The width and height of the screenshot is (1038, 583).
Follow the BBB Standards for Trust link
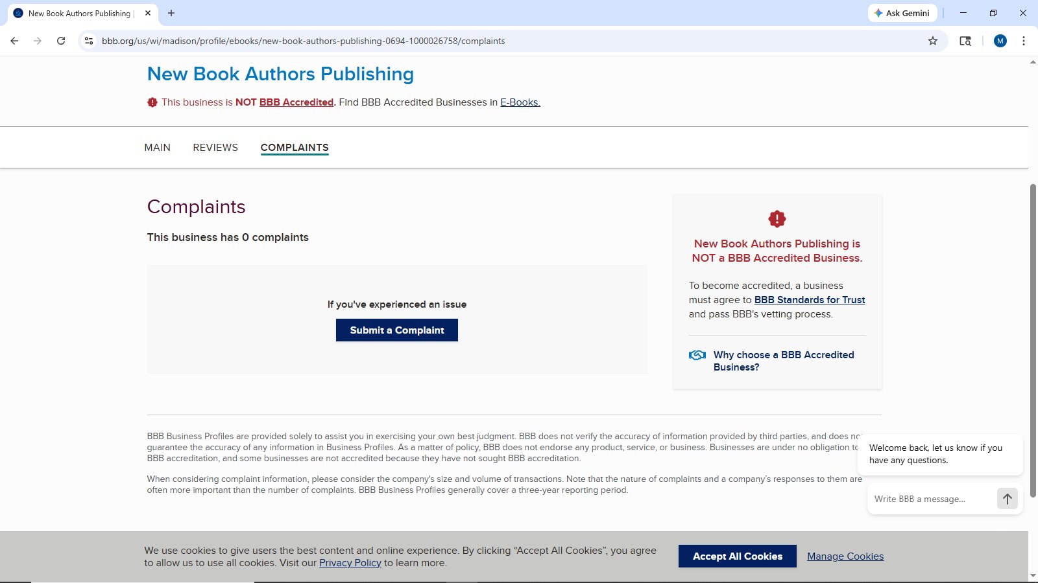click(809, 300)
